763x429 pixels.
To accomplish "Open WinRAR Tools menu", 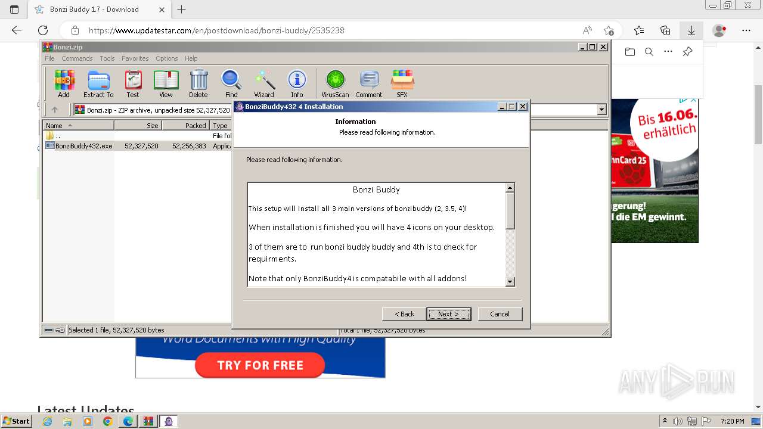I will [107, 58].
